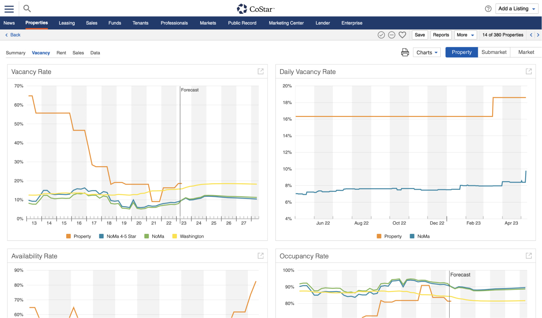The width and height of the screenshot is (542, 318).
Task: Toggle the checkmark select circle
Action: (x=381, y=35)
